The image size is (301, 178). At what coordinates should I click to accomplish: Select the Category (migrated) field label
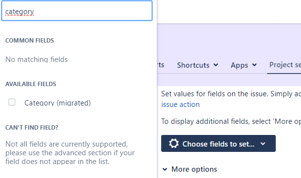point(57,103)
